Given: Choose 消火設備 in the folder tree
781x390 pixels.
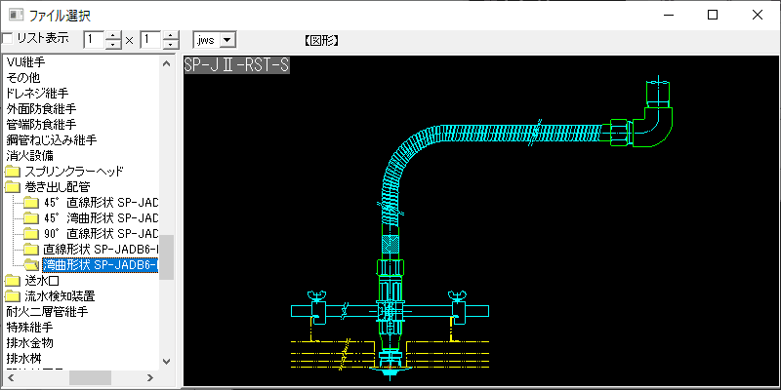Looking at the screenshot, I should coord(29,155).
